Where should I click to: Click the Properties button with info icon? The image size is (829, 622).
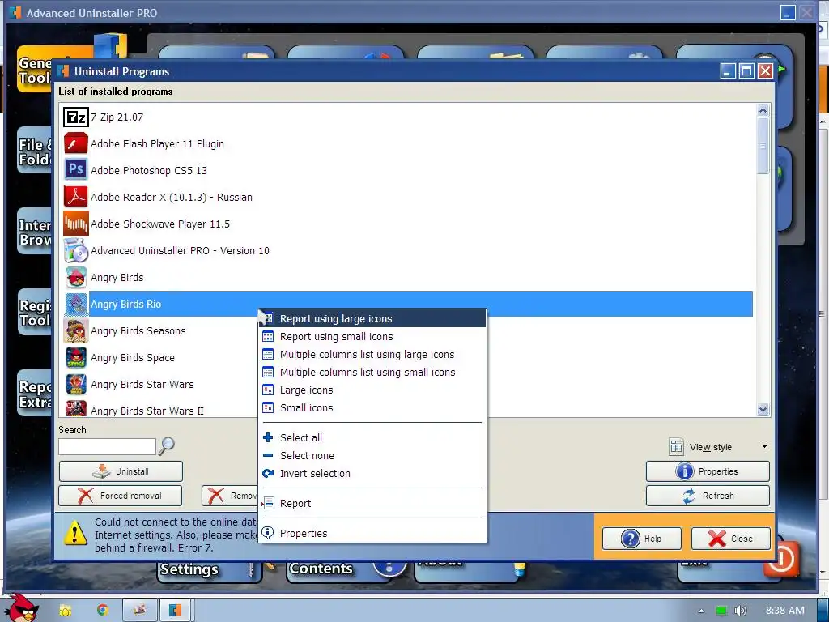pos(708,471)
